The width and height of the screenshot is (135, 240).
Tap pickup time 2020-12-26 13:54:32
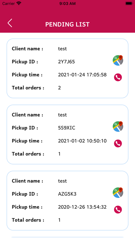click(82, 207)
